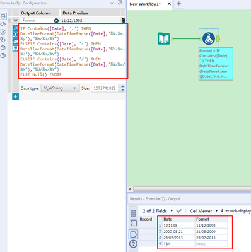This screenshot has height=252, width=251.
Task: Show output anchor data in the Results sidebar
Action: 134,234
